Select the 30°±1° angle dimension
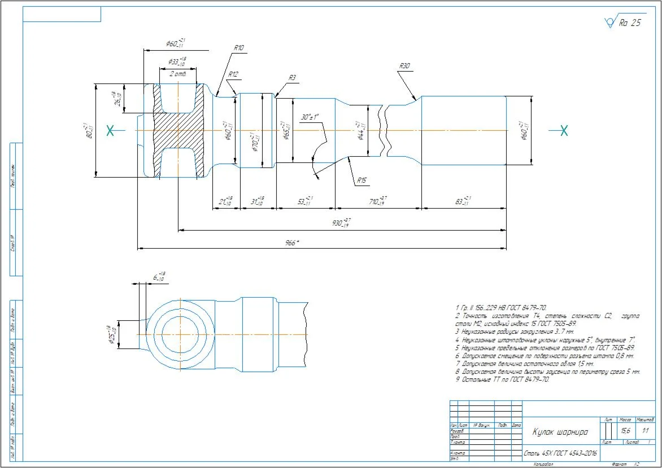 tap(310, 117)
